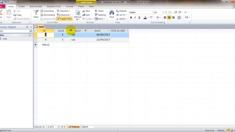
Task: Create a New record
Action: pyautogui.click(x=86, y=11)
